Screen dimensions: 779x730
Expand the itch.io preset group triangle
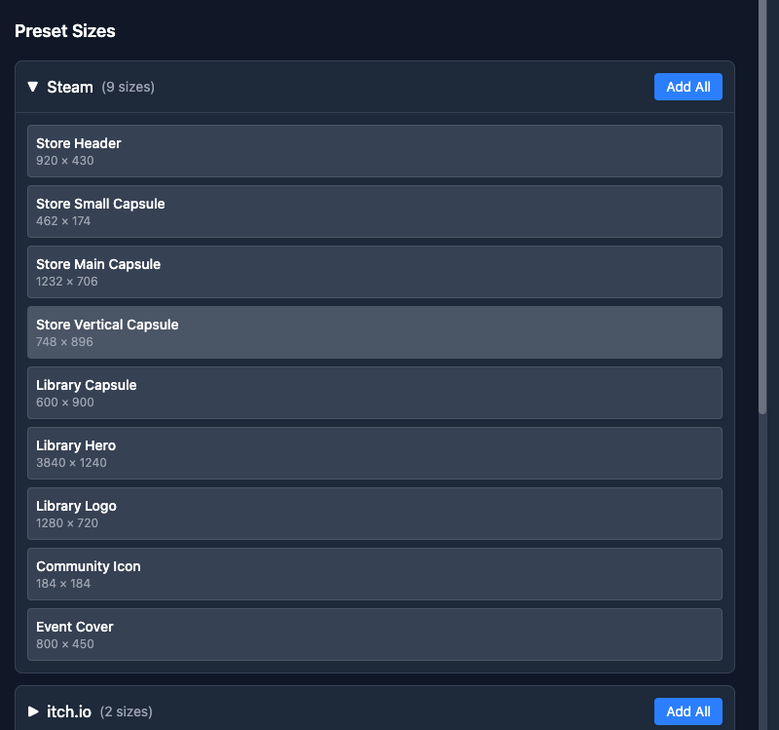click(x=33, y=711)
